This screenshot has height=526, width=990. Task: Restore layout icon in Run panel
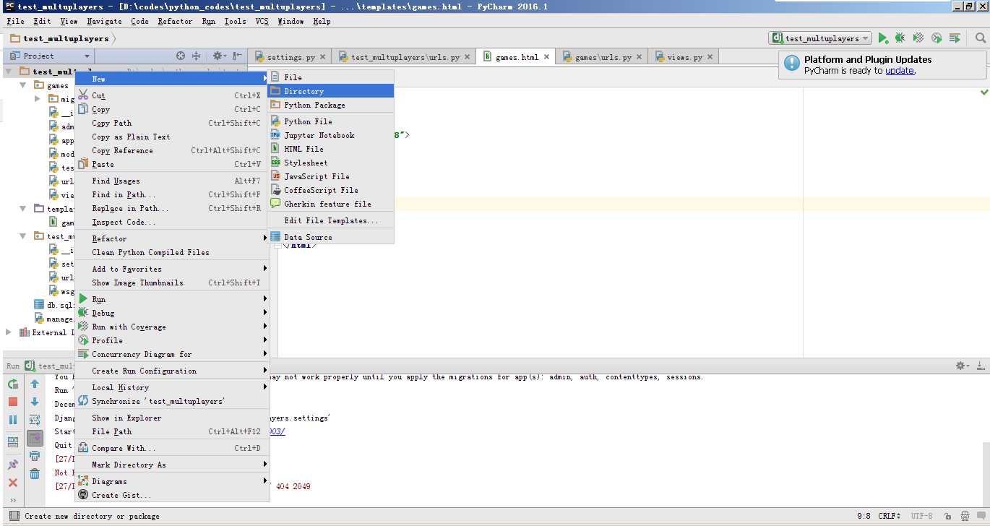(x=13, y=441)
